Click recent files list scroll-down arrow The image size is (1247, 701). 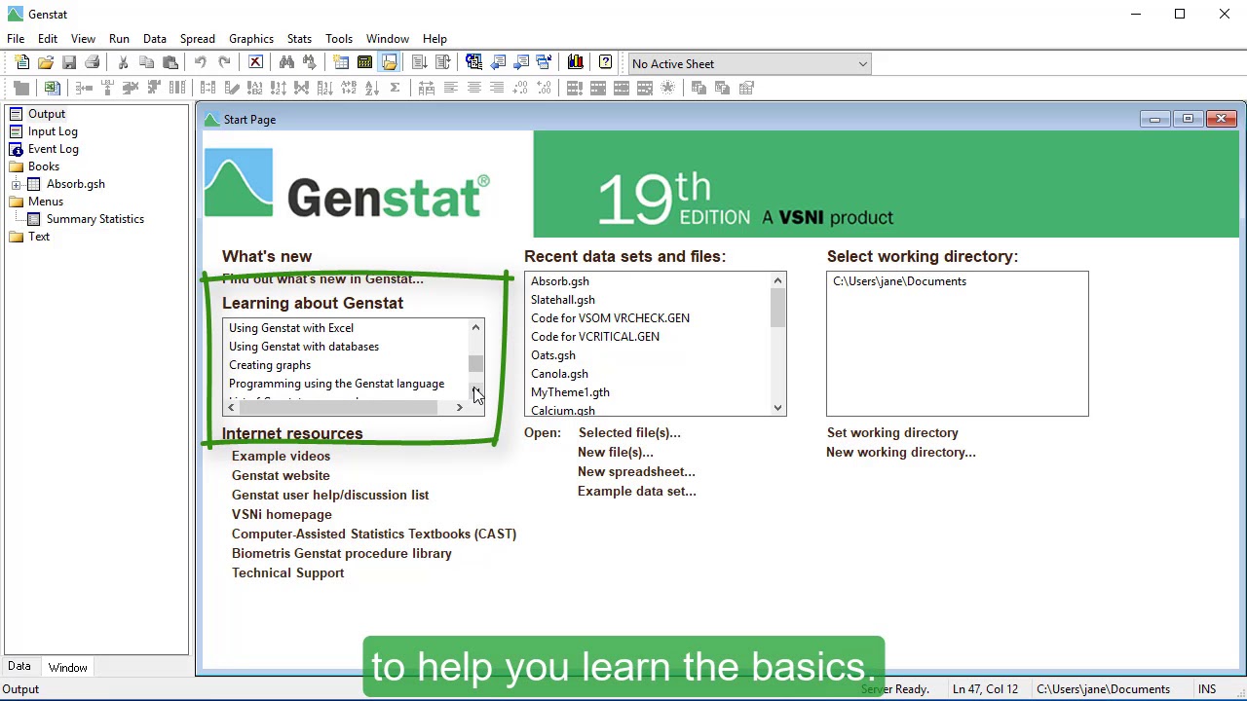tap(777, 408)
